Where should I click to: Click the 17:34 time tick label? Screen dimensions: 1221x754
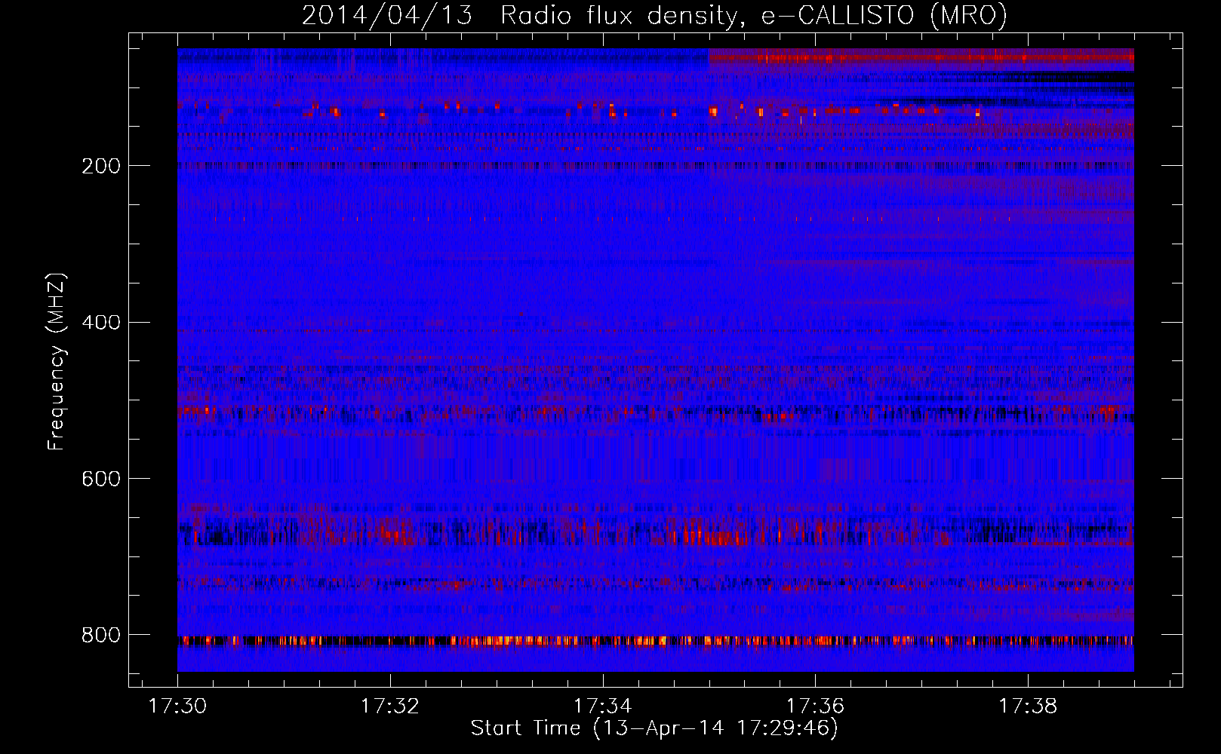[602, 706]
